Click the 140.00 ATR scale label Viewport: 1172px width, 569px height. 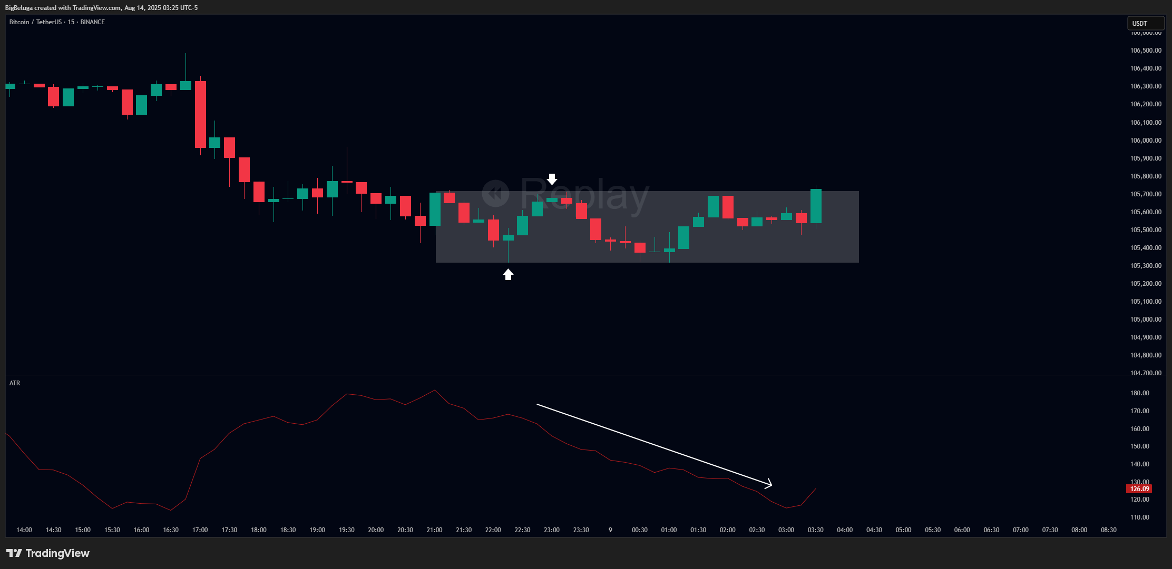click(1140, 464)
